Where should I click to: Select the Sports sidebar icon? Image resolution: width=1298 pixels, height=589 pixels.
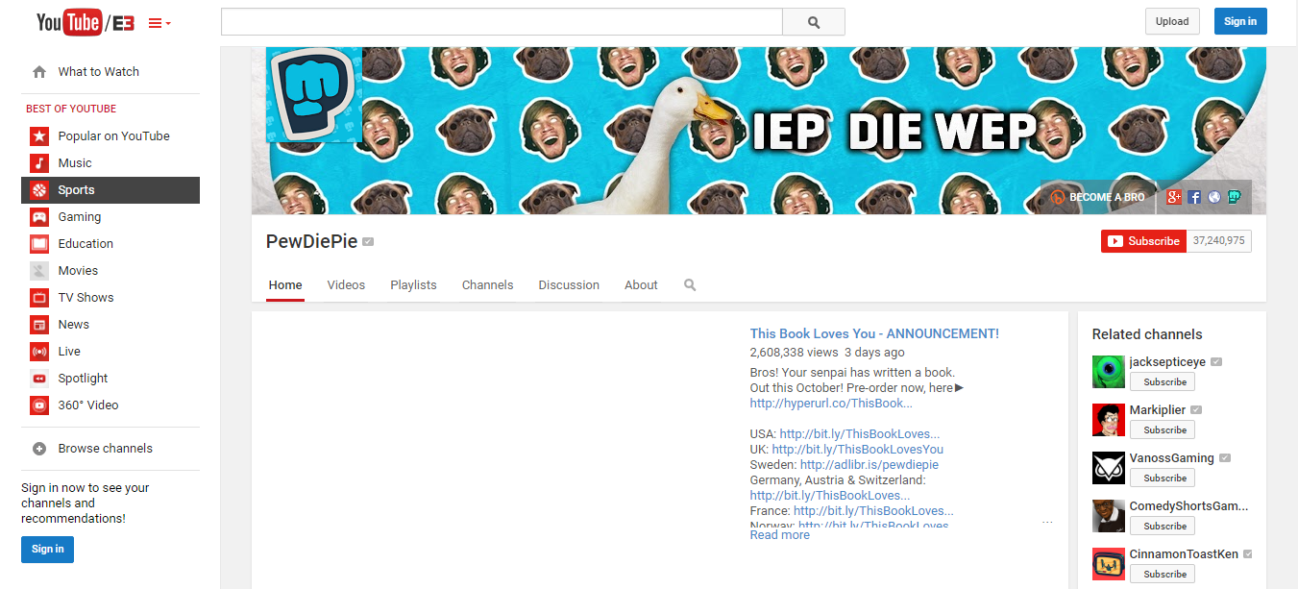(39, 190)
